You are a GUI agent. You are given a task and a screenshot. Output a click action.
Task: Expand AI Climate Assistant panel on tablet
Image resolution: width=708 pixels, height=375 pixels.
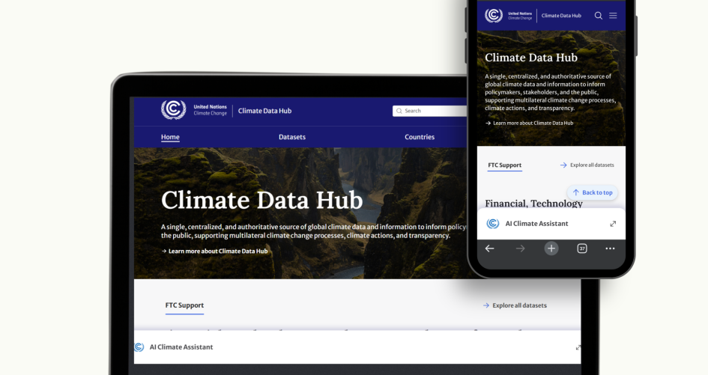tap(578, 347)
